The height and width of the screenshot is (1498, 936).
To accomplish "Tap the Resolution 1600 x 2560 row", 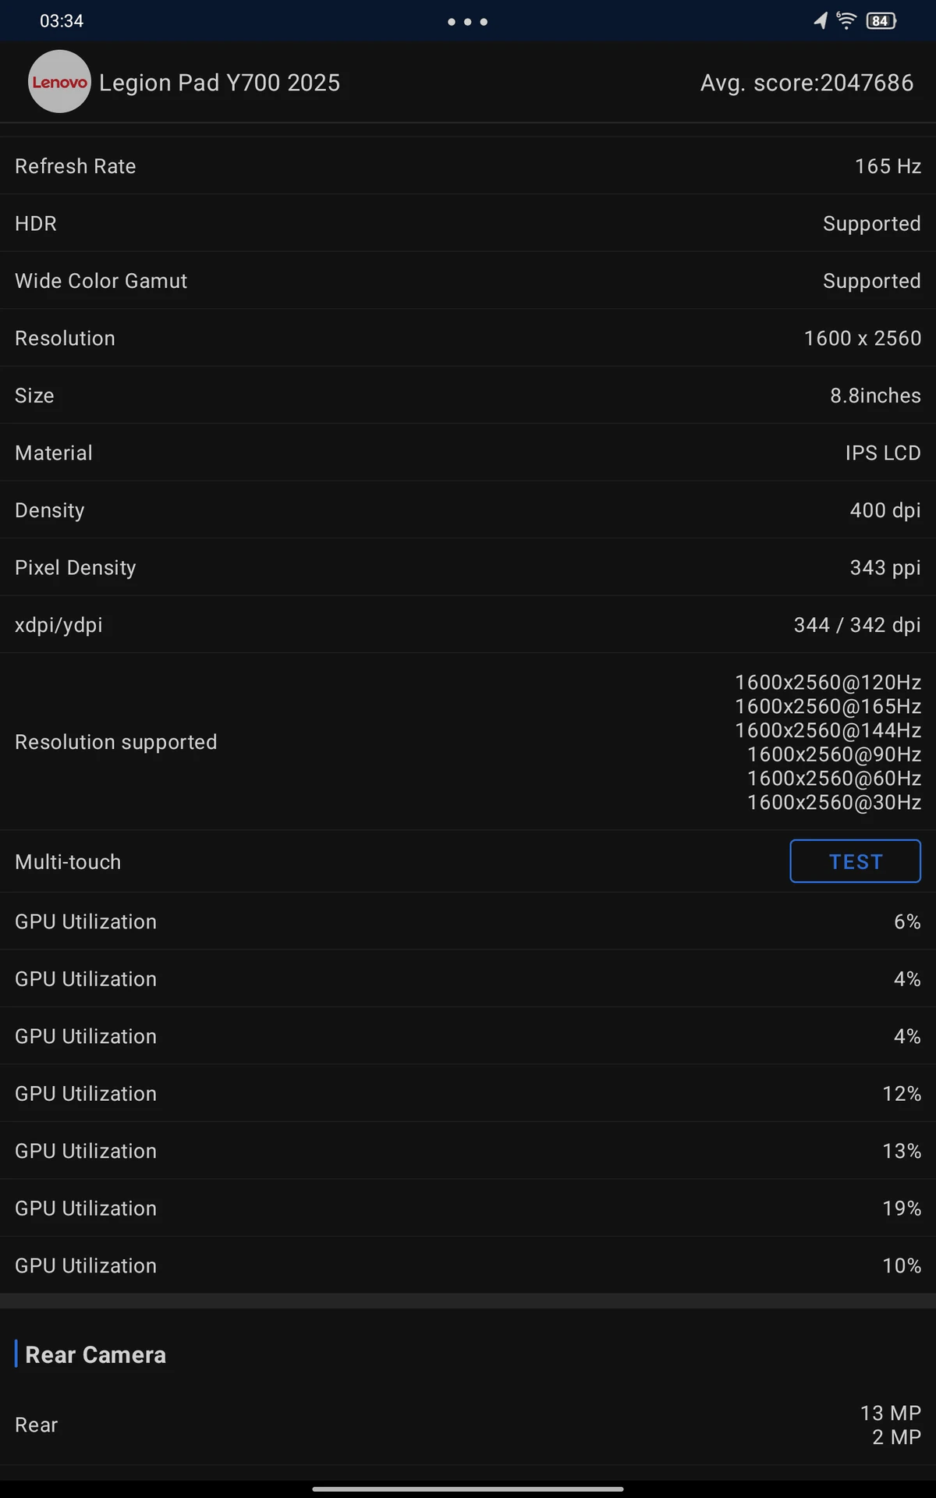I will 468,338.
